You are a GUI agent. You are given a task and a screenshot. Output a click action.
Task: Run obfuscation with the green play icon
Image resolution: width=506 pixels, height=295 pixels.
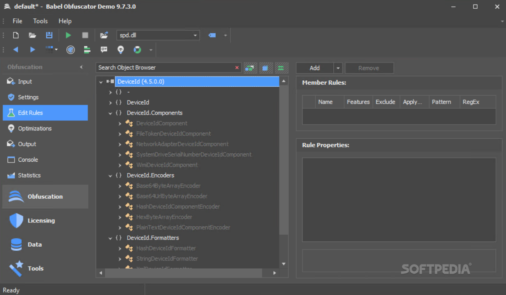point(68,35)
